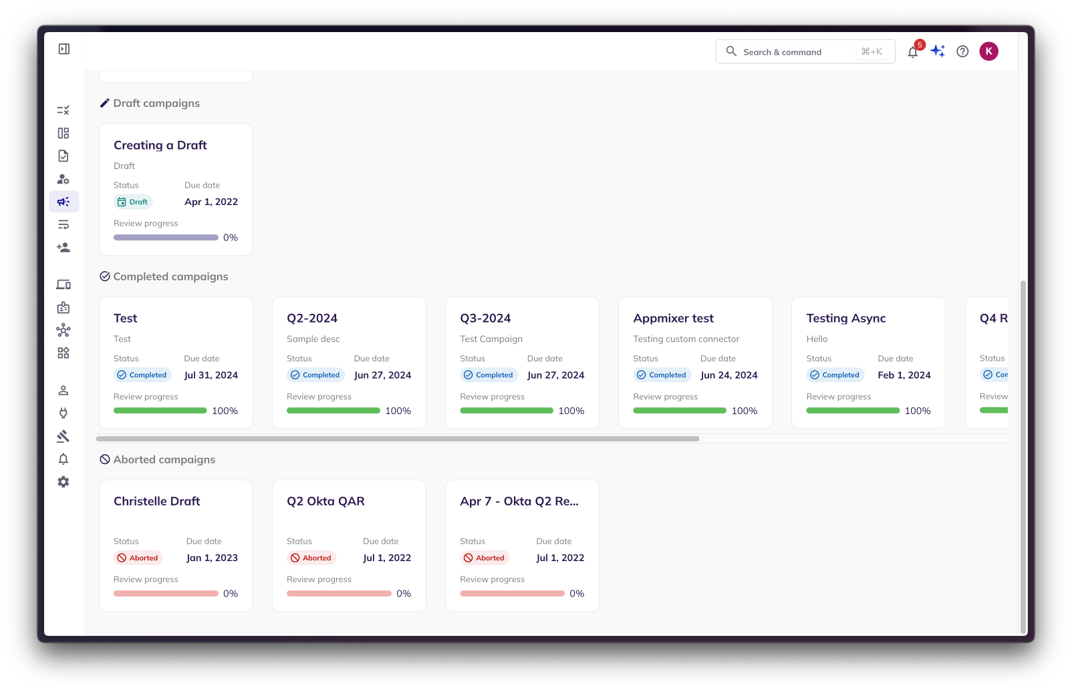1072x692 pixels.
Task: Open the help question mark icon
Action: [x=962, y=51]
